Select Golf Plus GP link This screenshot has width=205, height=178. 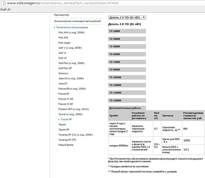[x=65, y=68]
